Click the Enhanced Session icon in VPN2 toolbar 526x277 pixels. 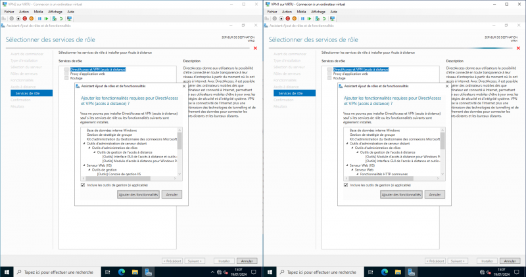pos(70,19)
